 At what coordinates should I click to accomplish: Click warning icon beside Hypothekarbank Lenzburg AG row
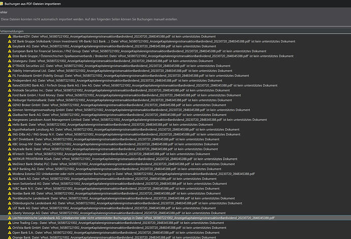pos(9,129)
